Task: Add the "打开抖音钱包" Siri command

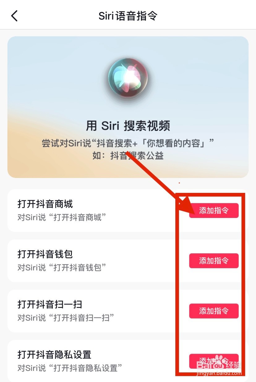Action: point(214,261)
